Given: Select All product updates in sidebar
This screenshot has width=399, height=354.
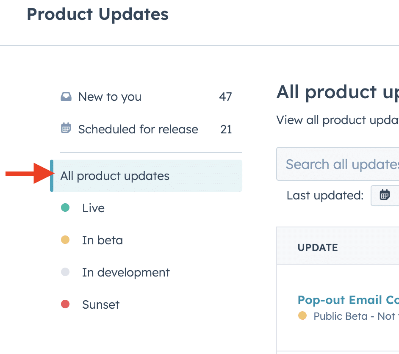Looking at the screenshot, I should pyautogui.click(x=146, y=176).
